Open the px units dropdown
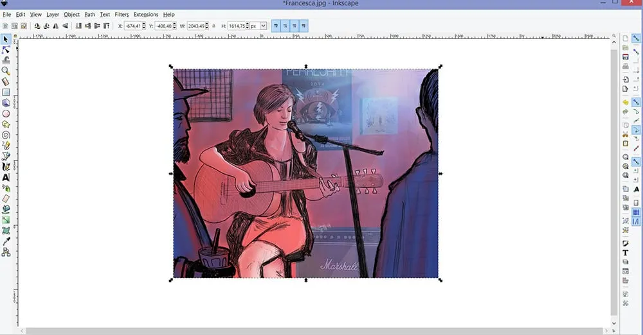643x335 pixels. [x=262, y=26]
